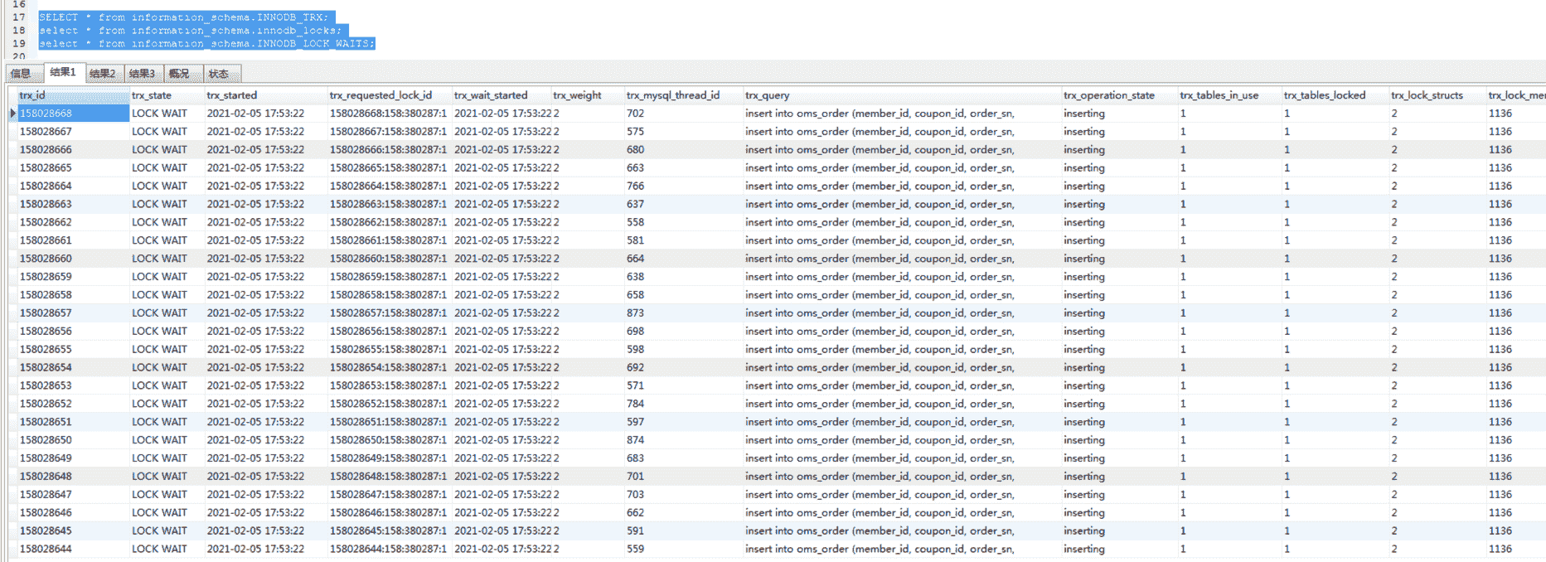Switch to the 信息 tab
1546x562 pixels.
[x=22, y=74]
